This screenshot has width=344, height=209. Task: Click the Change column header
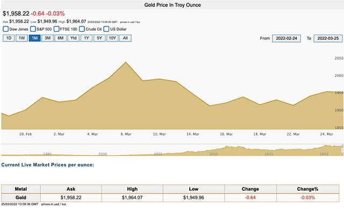coord(250,189)
